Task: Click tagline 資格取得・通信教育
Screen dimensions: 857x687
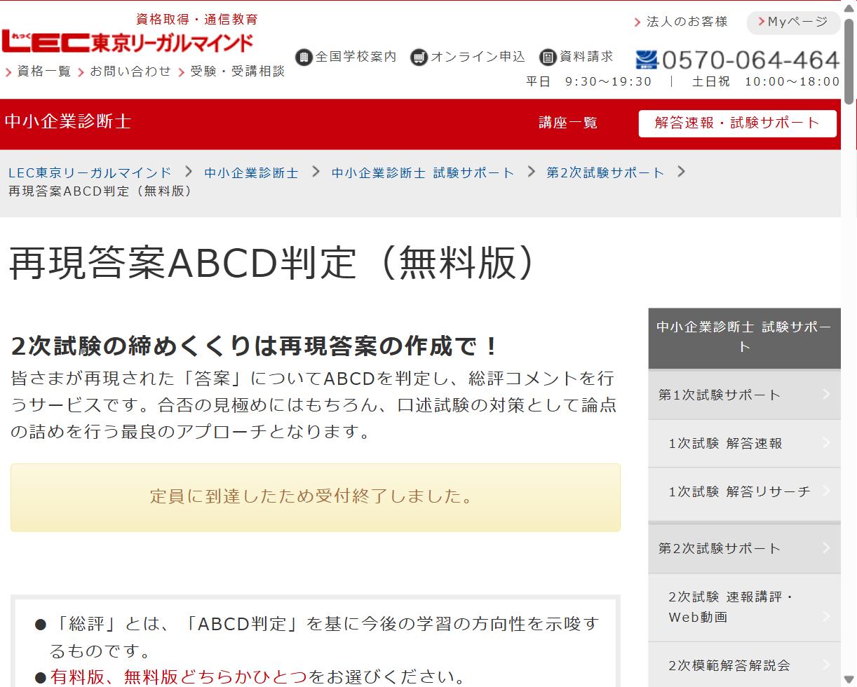Action: (x=197, y=19)
